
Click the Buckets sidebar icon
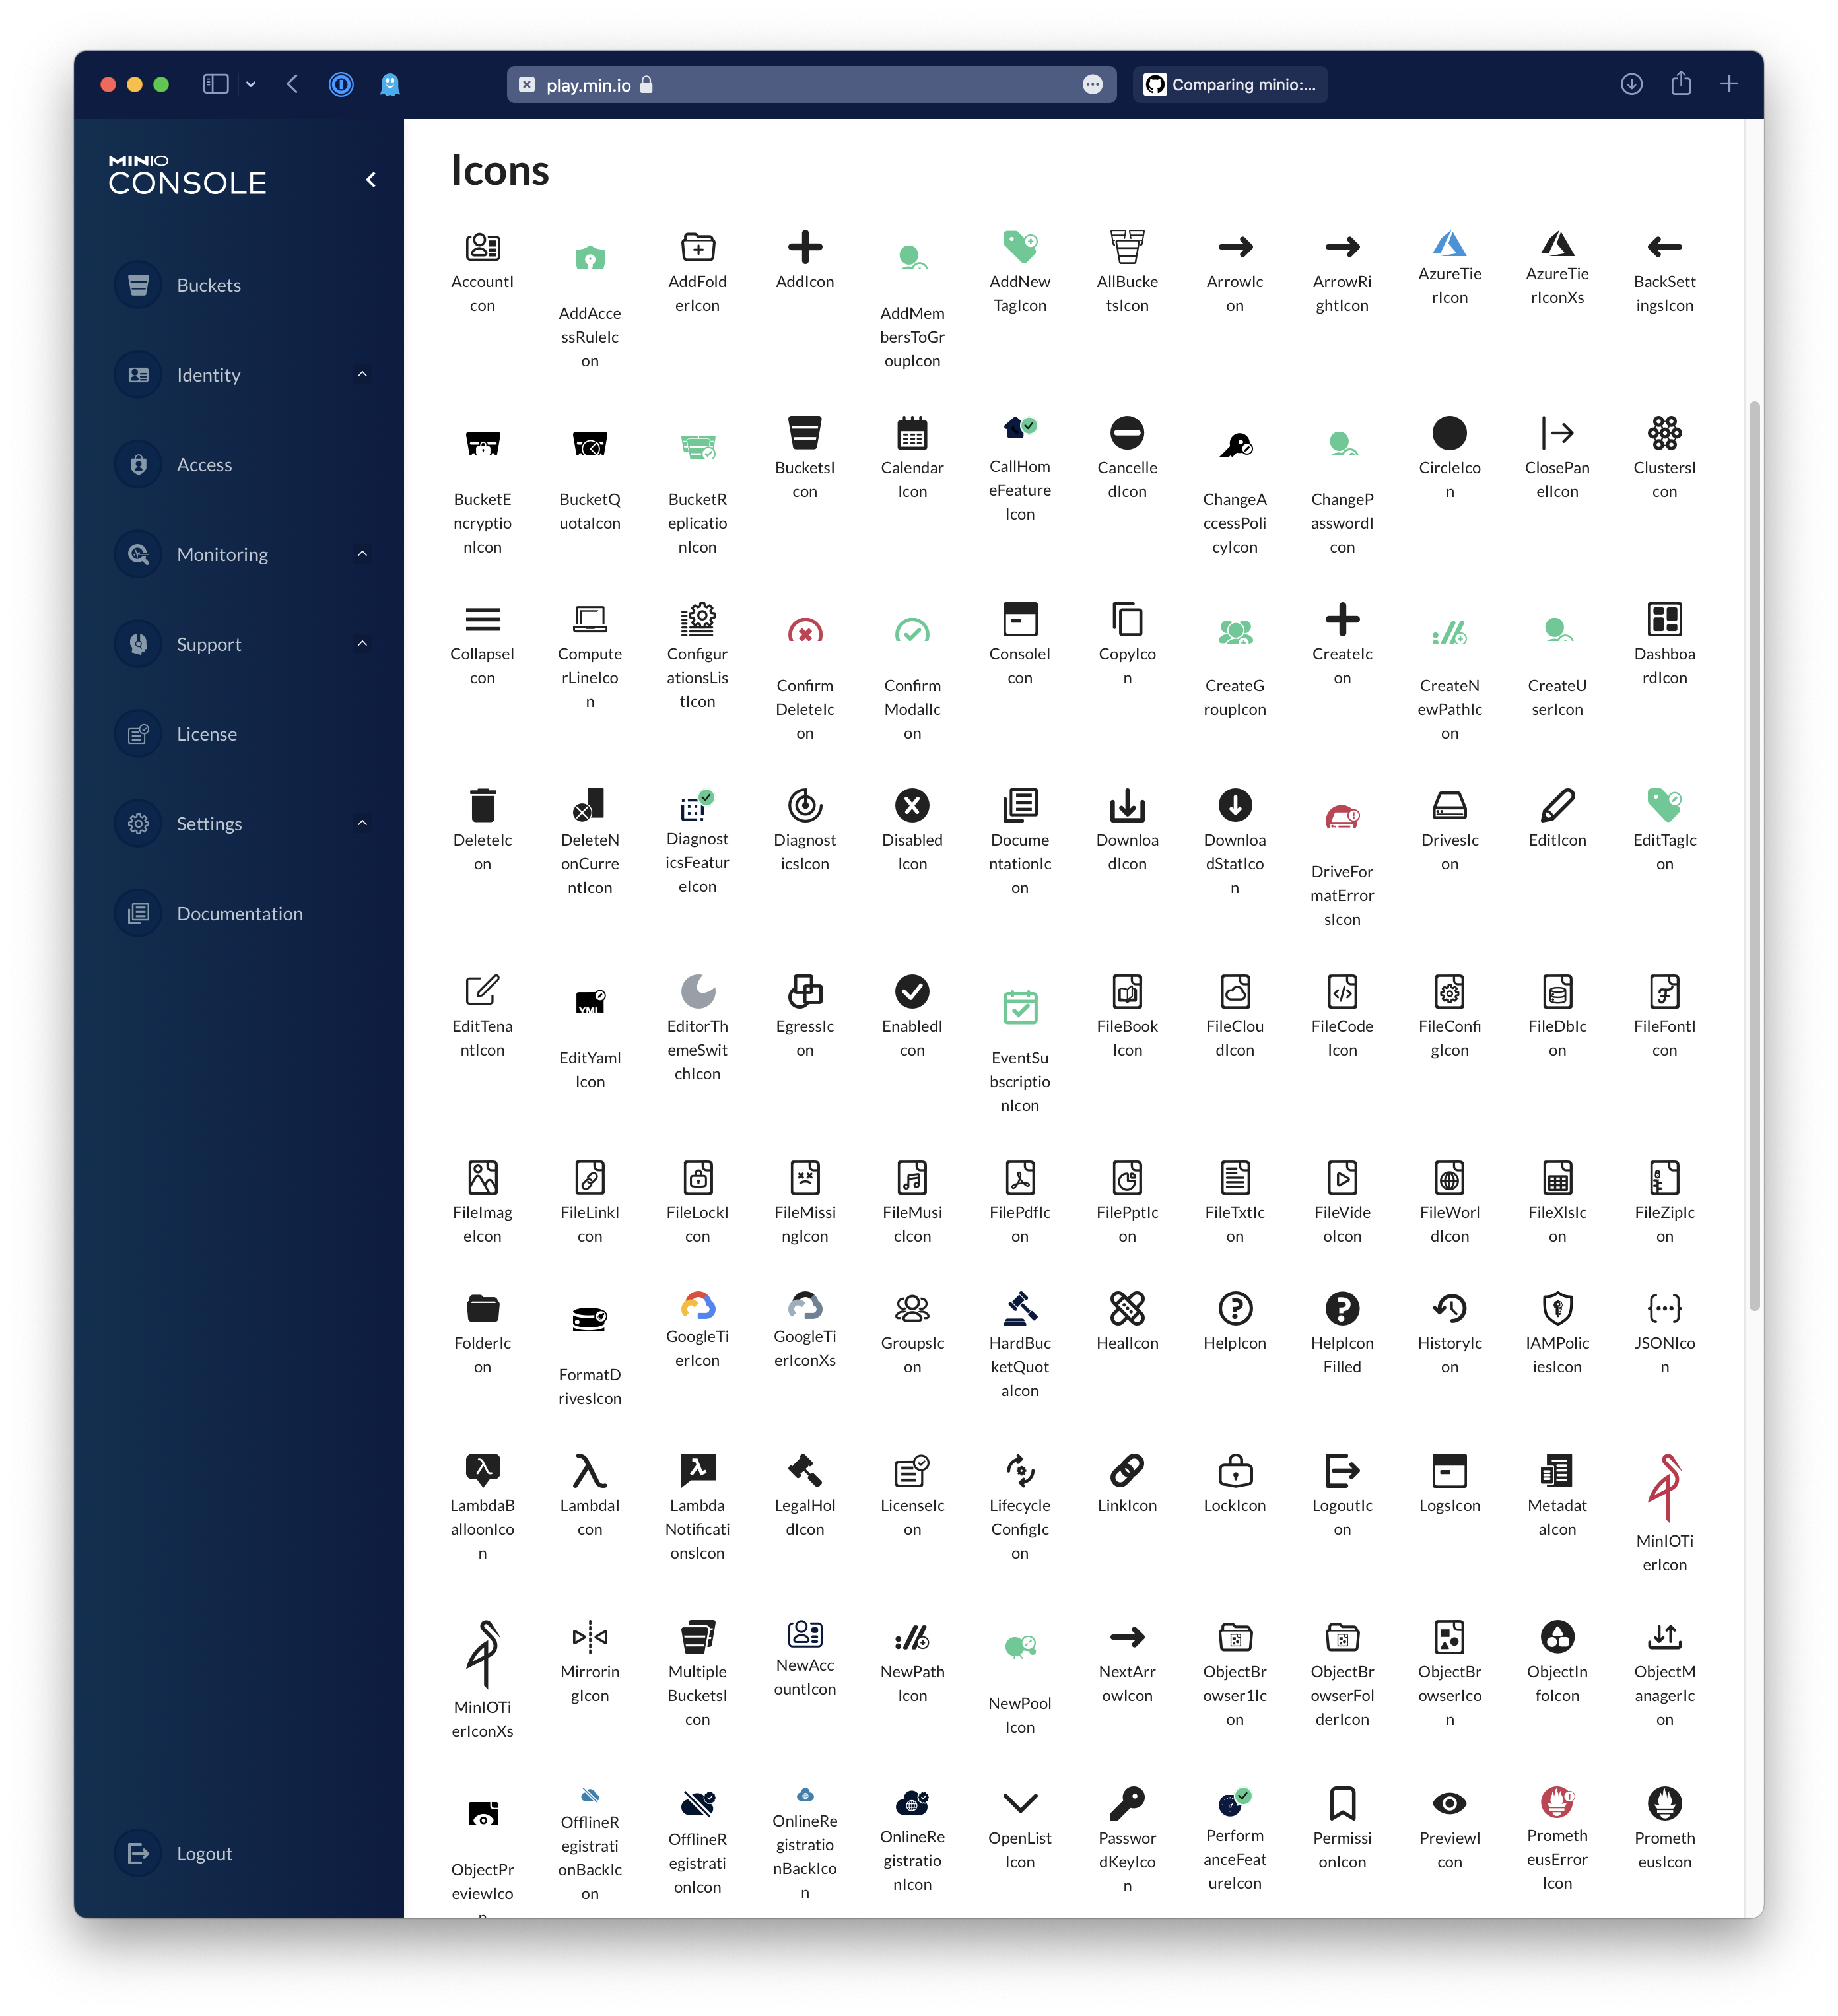tap(138, 285)
